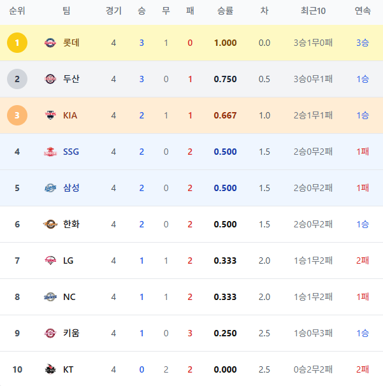This screenshot has height=386, width=383.
Task: Click the 2승1무1패 recent record cell
Action: (313, 115)
